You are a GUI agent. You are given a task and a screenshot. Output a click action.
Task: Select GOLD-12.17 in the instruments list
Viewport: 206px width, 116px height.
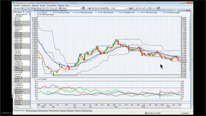22,27
